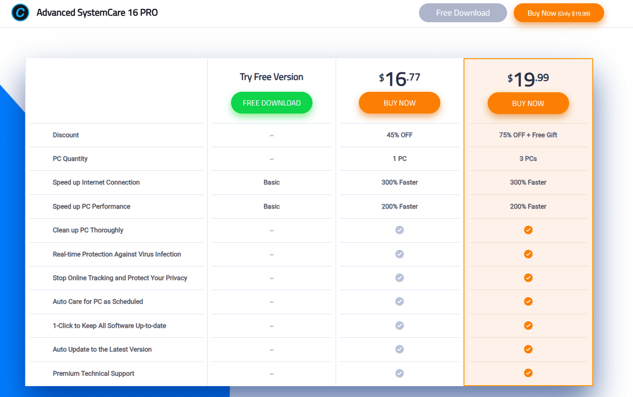Click 300% Faster in the $19.99 column
Image resolution: width=633 pixels, height=397 pixels.
point(528,182)
